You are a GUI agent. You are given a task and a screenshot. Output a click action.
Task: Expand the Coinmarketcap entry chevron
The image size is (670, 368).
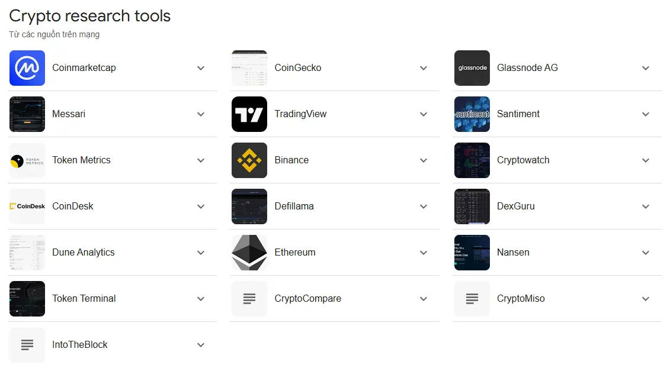[201, 68]
